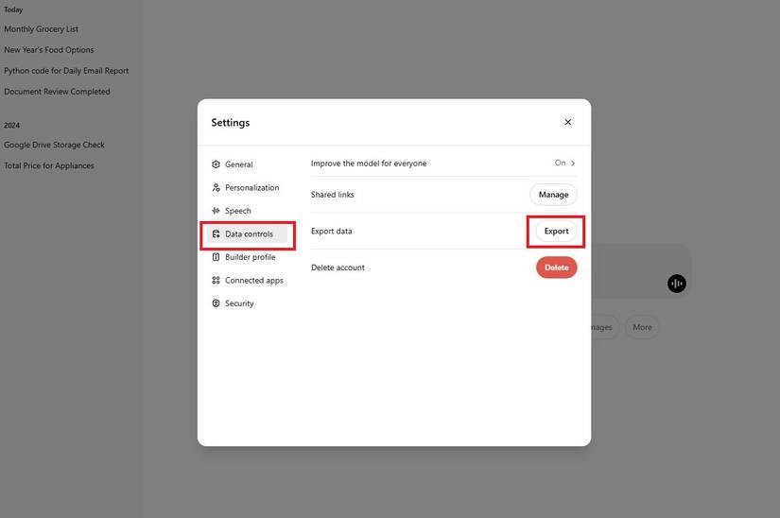Close the Settings dialog
Image resolution: width=780 pixels, height=518 pixels.
567,122
